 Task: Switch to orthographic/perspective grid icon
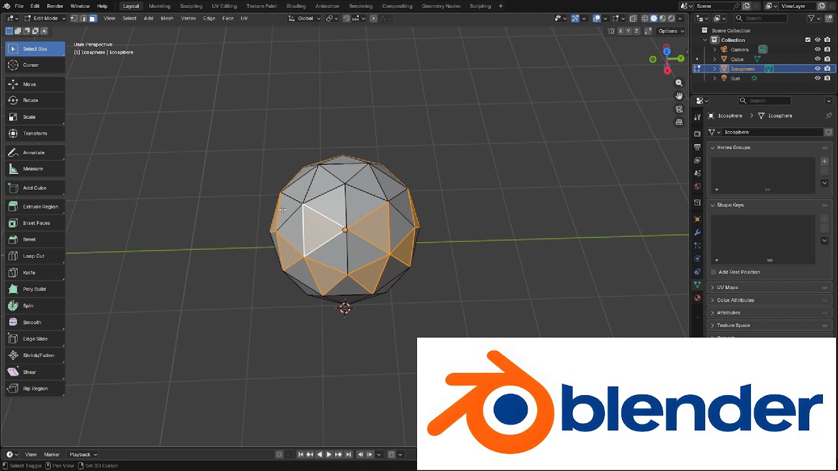(679, 122)
